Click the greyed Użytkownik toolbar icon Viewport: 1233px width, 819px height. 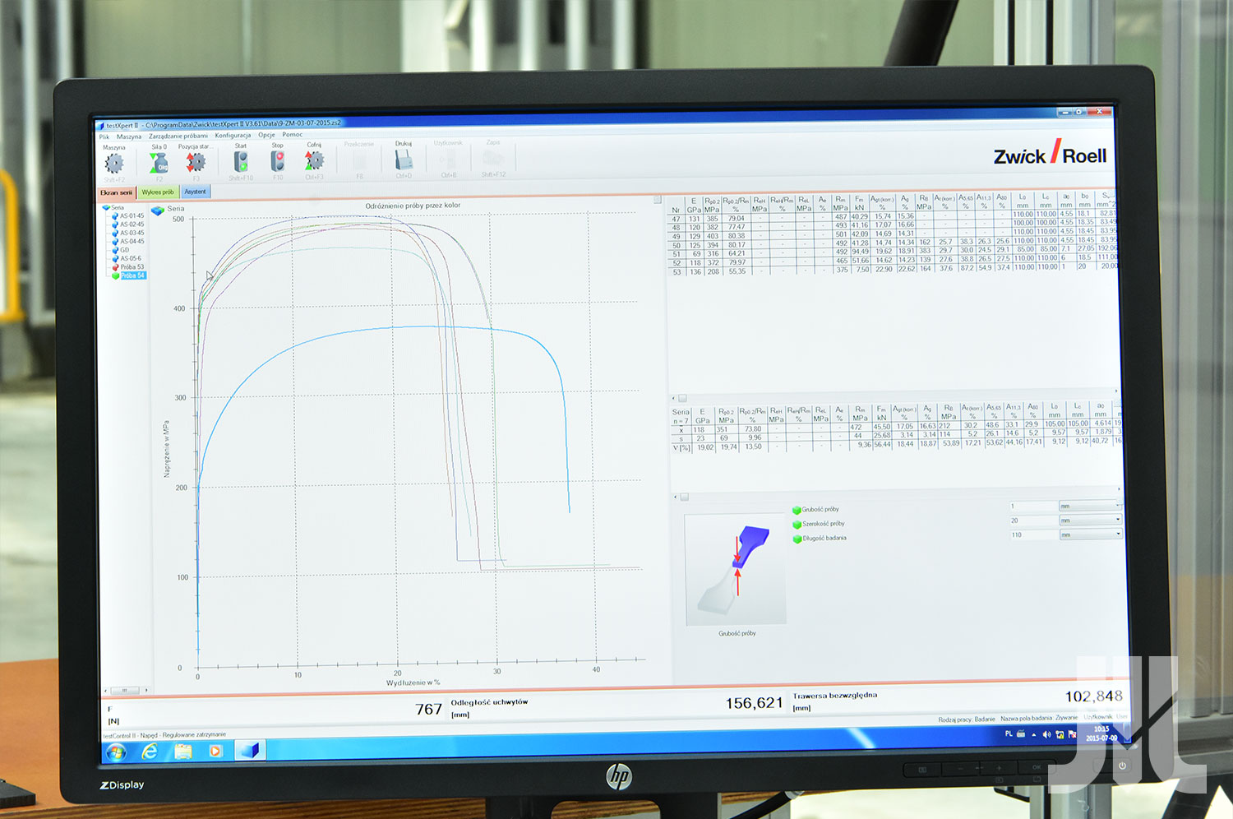[x=448, y=158]
